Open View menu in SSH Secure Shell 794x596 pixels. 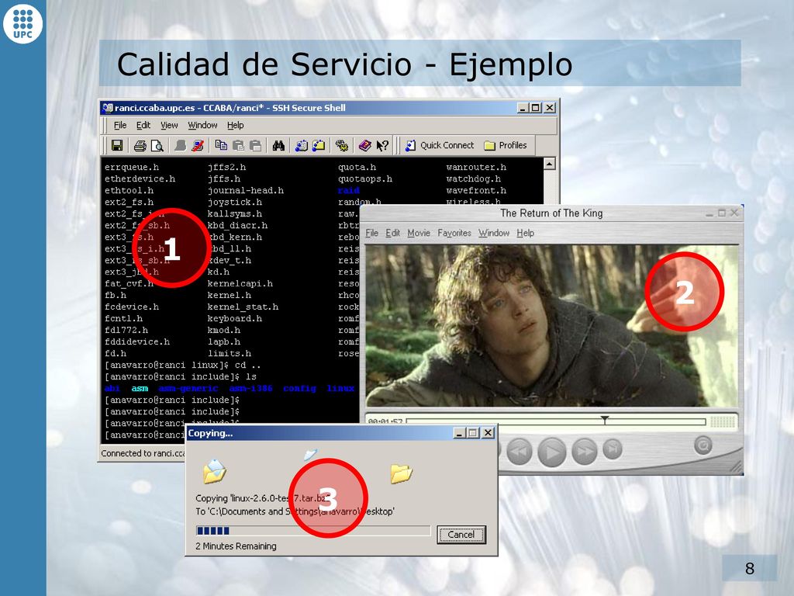tap(169, 125)
